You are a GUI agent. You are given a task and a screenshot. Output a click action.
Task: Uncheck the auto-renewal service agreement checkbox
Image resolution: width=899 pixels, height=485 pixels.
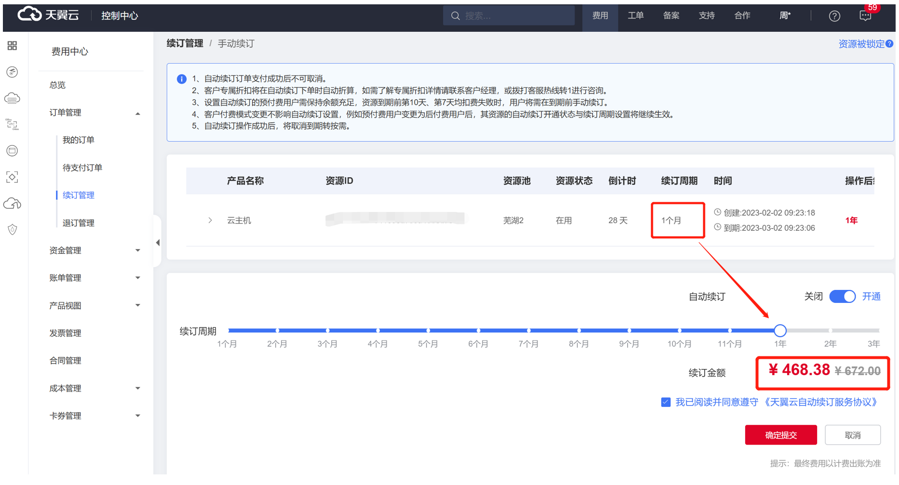666,402
